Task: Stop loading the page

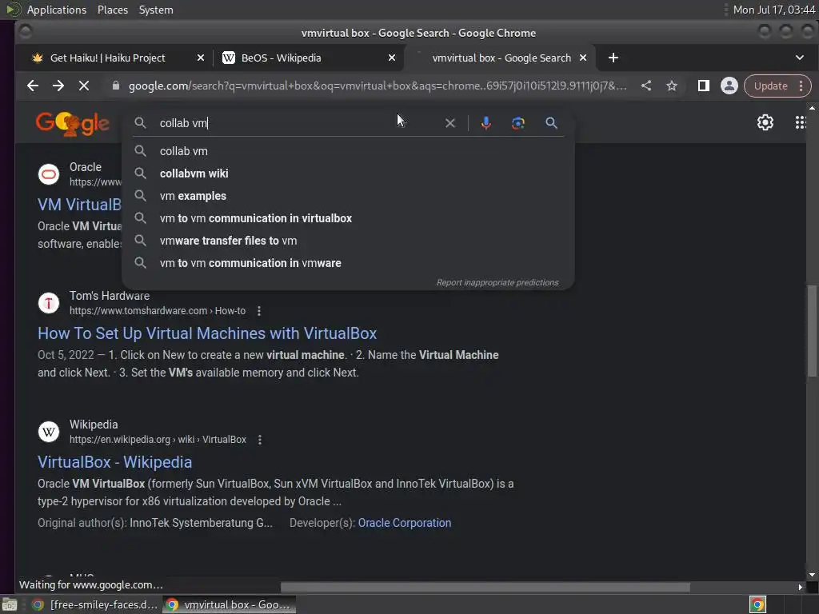Action: pos(83,86)
